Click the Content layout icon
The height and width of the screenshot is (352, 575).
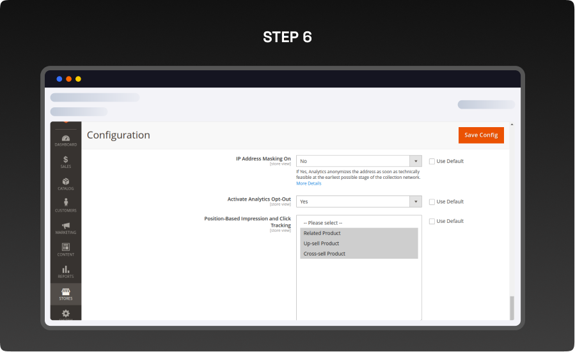pos(65,248)
